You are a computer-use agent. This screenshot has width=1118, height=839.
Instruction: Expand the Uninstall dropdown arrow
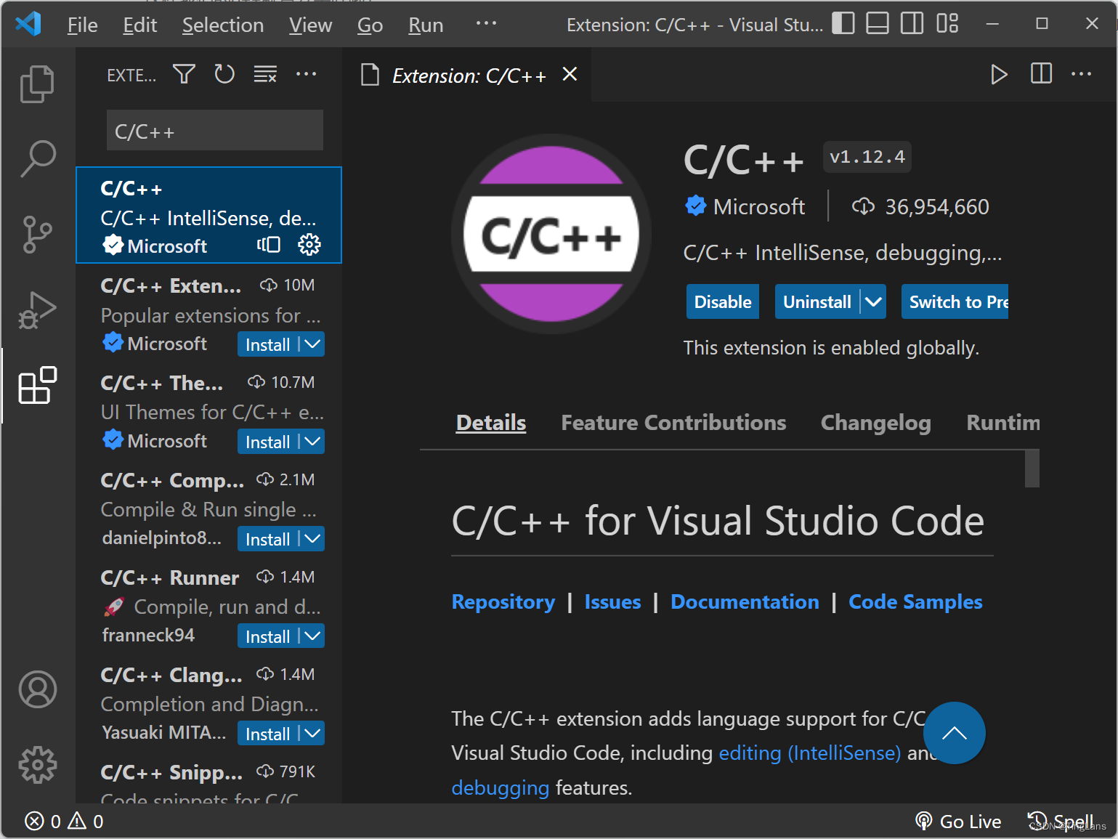[874, 302]
